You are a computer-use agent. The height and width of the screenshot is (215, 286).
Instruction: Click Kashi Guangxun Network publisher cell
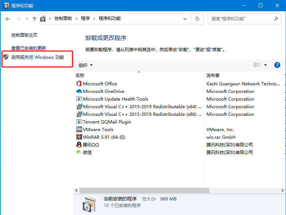coord(243,84)
